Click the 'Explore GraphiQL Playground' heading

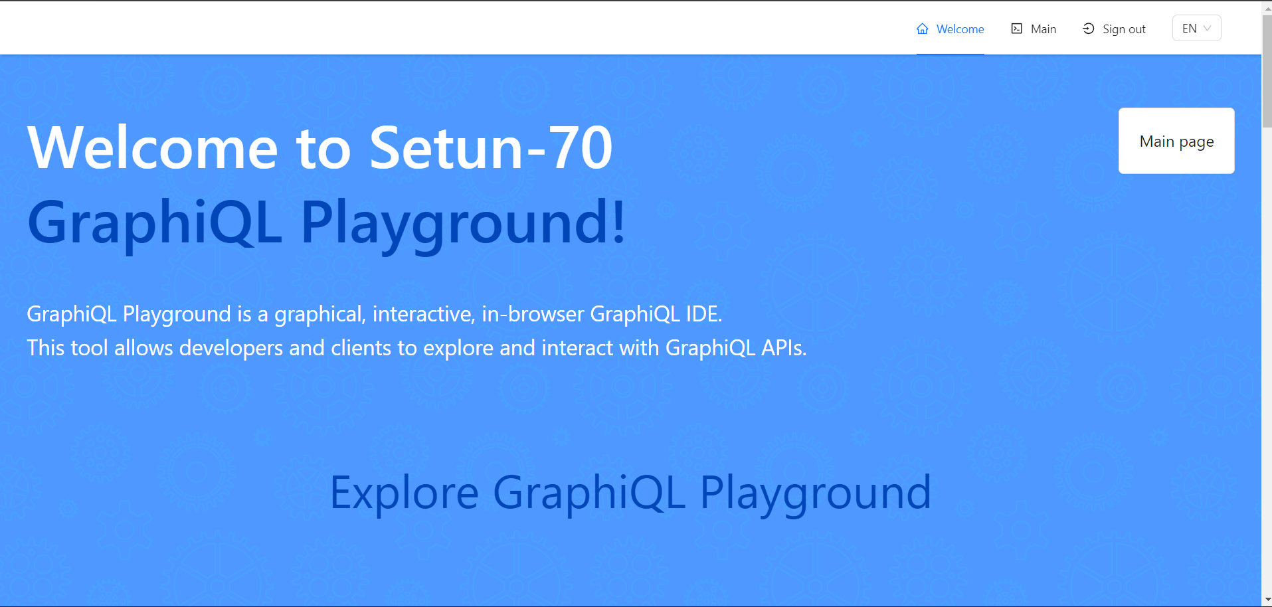coord(630,493)
